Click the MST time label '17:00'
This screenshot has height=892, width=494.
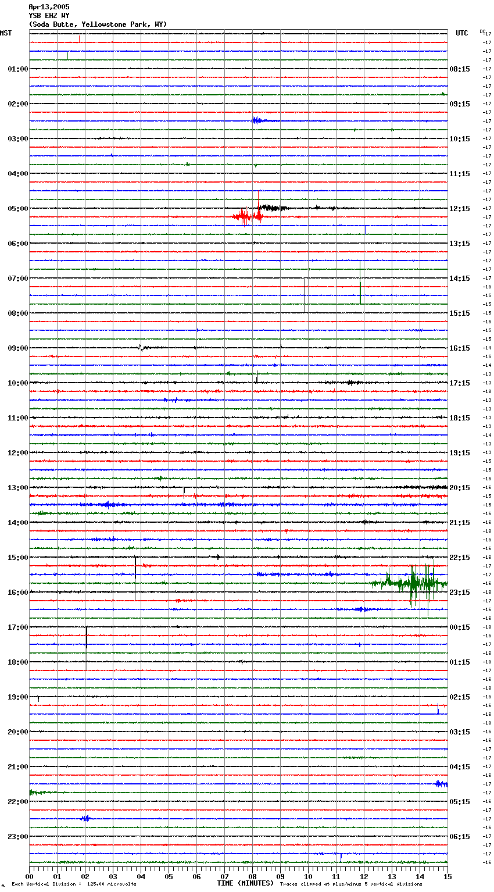click(x=18, y=627)
